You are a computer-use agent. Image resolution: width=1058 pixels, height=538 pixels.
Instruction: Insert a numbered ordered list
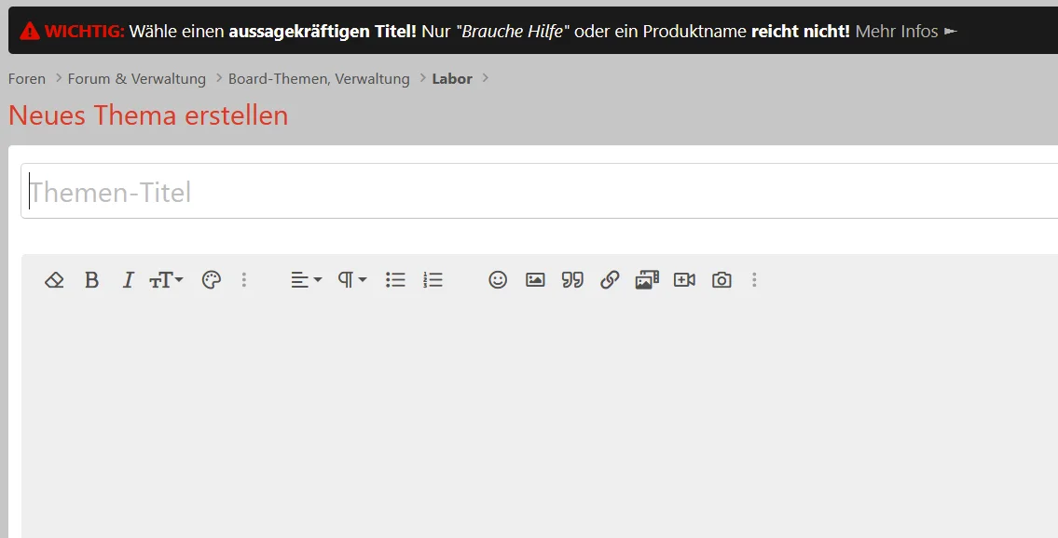pos(433,280)
